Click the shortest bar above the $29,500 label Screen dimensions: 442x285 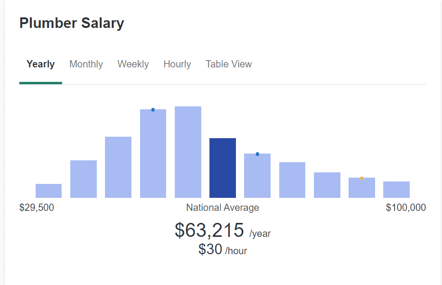click(49, 191)
